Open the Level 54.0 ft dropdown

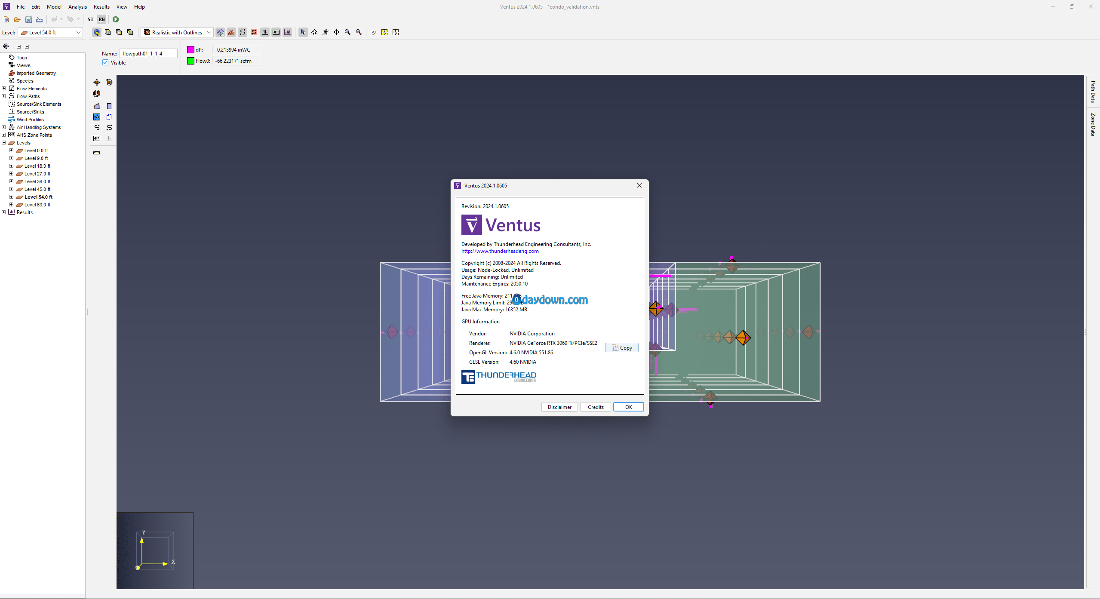tap(50, 32)
